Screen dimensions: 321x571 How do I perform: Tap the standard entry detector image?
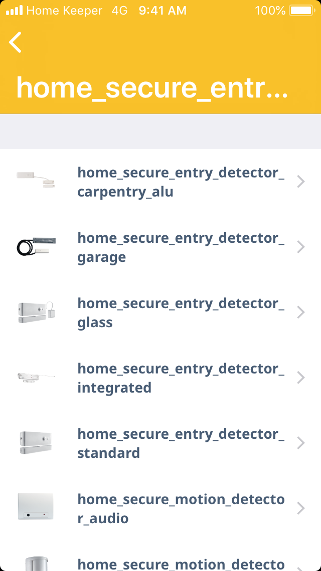[36, 443]
